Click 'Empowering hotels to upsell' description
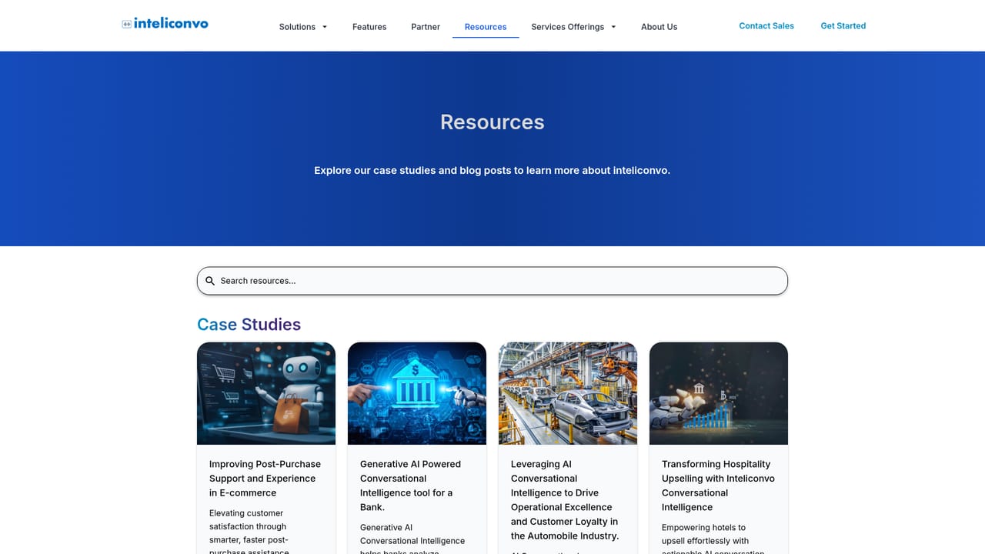 click(713, 539)
